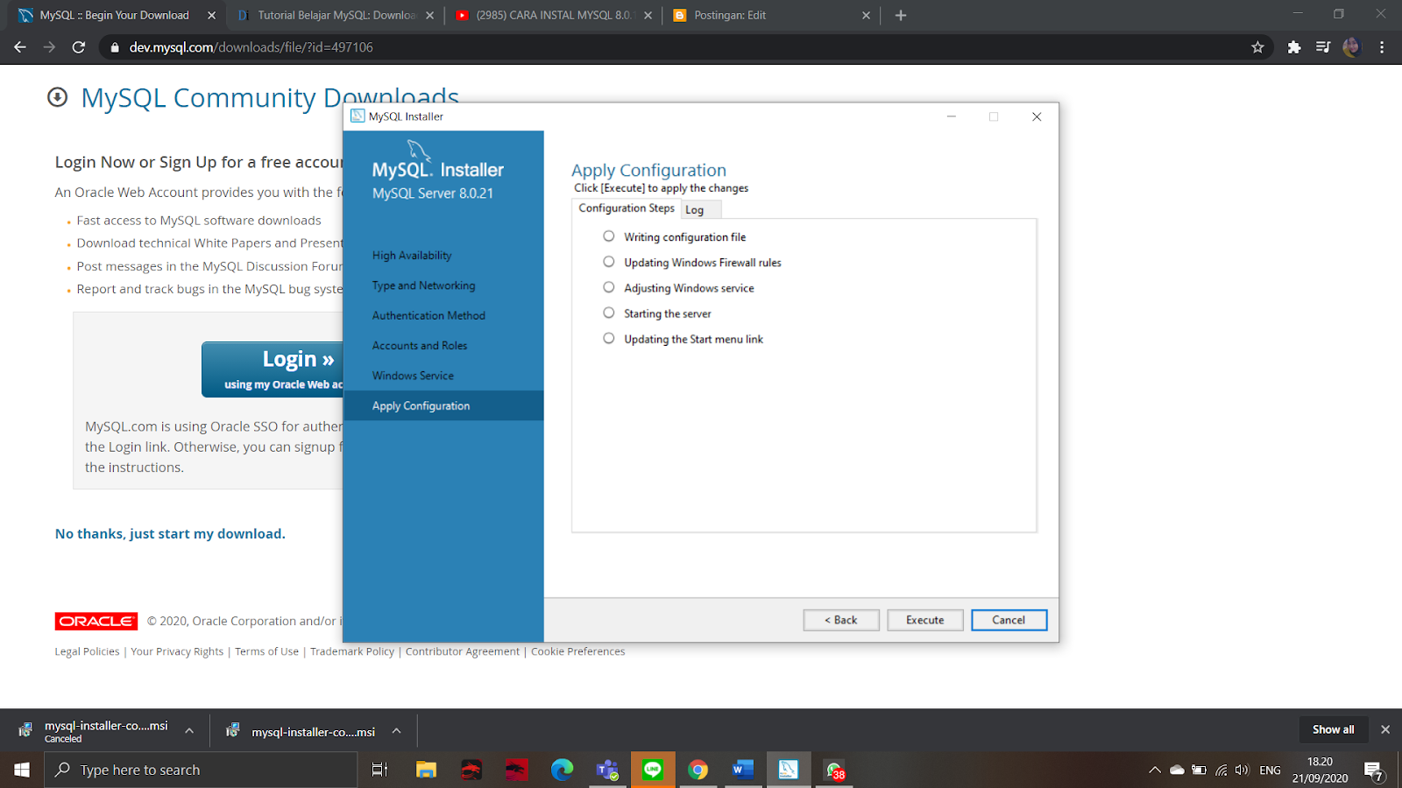Screen dimensions: 1402x788
Task: Click the site lock icon in address bar
Action: 114,47
